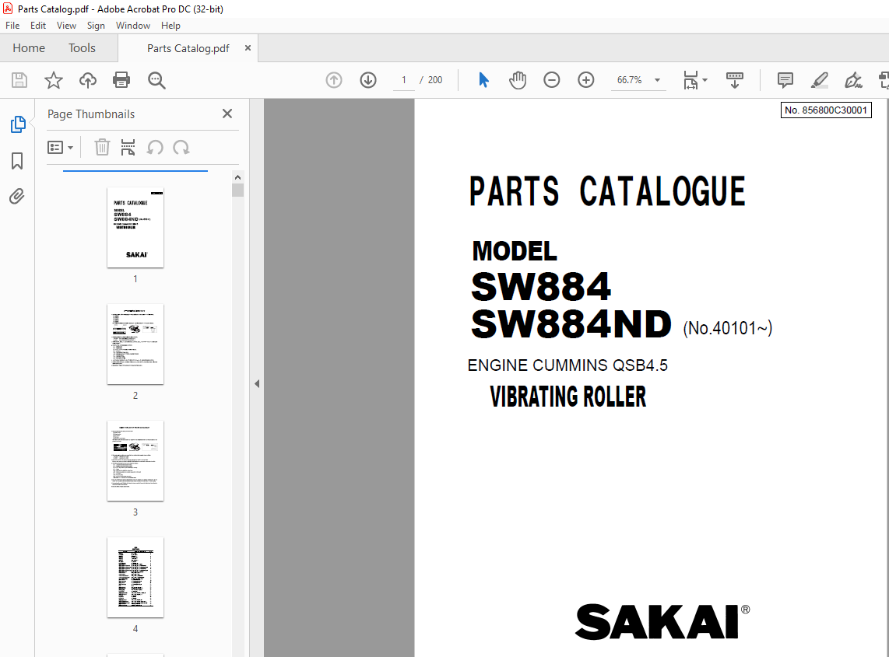Collapse the navigation pane arrow
The height and width of the screenshot is (657, 889).
pyautogui.click(x=257, y=383)
